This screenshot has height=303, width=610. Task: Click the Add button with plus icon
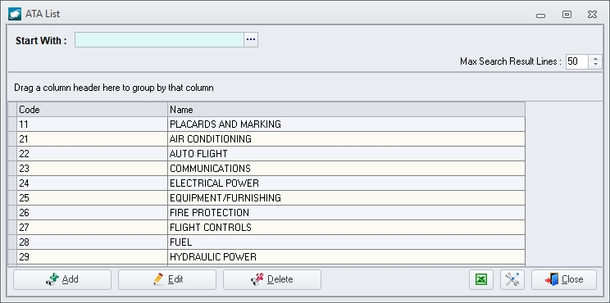tap(62, 279)
